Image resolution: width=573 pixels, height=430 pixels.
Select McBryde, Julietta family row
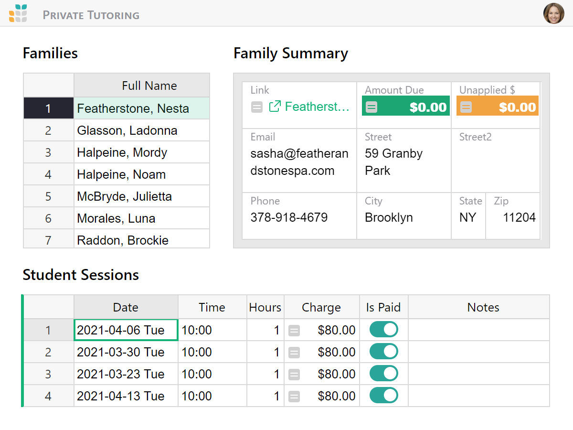pos(124,196)
